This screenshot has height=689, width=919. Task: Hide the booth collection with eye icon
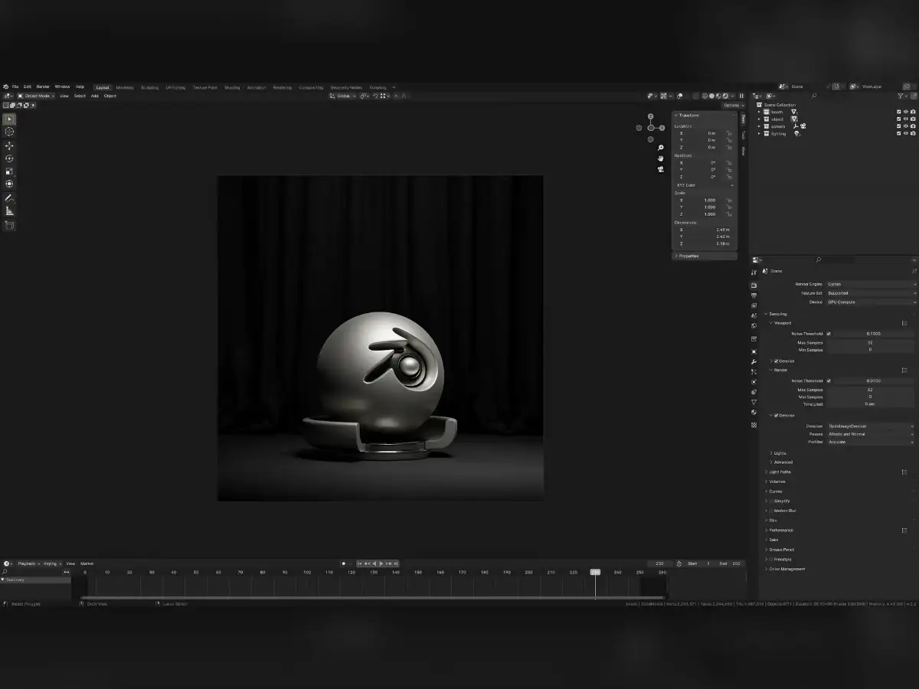coord(905,112)
